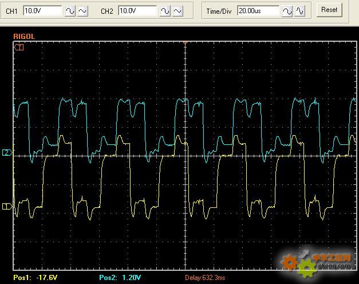Click into the CH2 10.0V scale field
Screen dimensions: 359x284
(137, 11)
